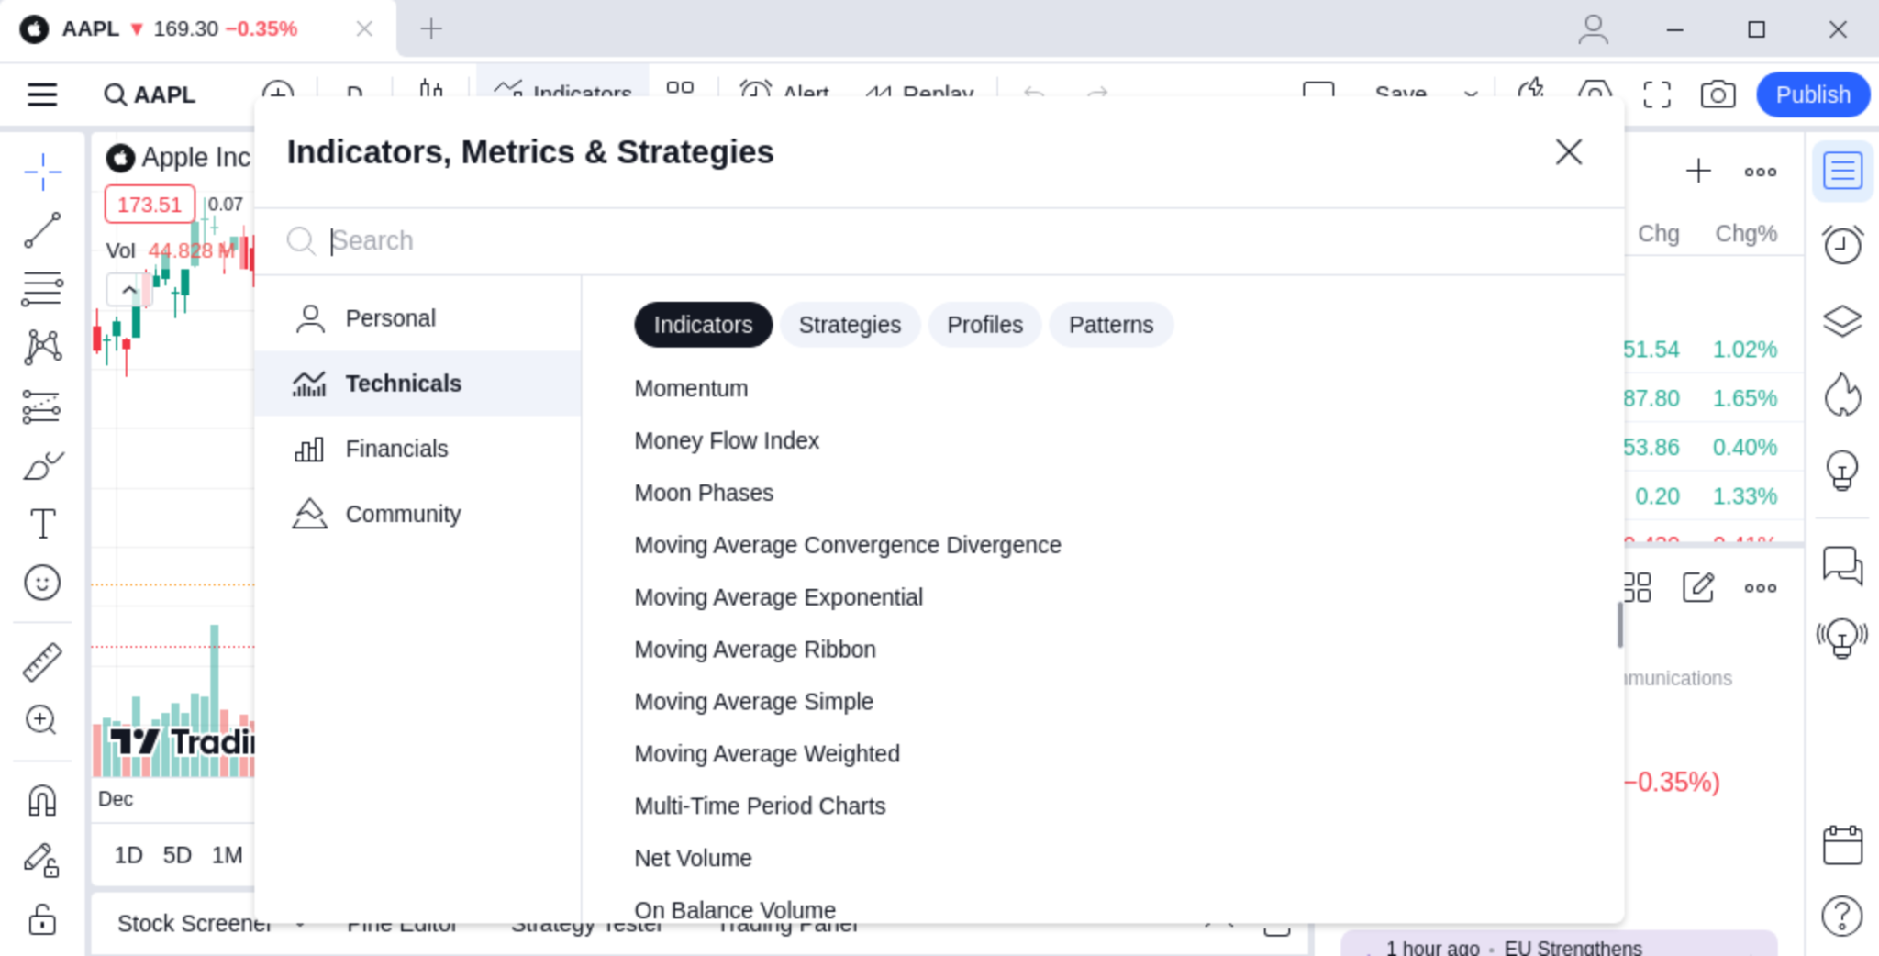Open the economic Calendar panel

click(1844, 844)
